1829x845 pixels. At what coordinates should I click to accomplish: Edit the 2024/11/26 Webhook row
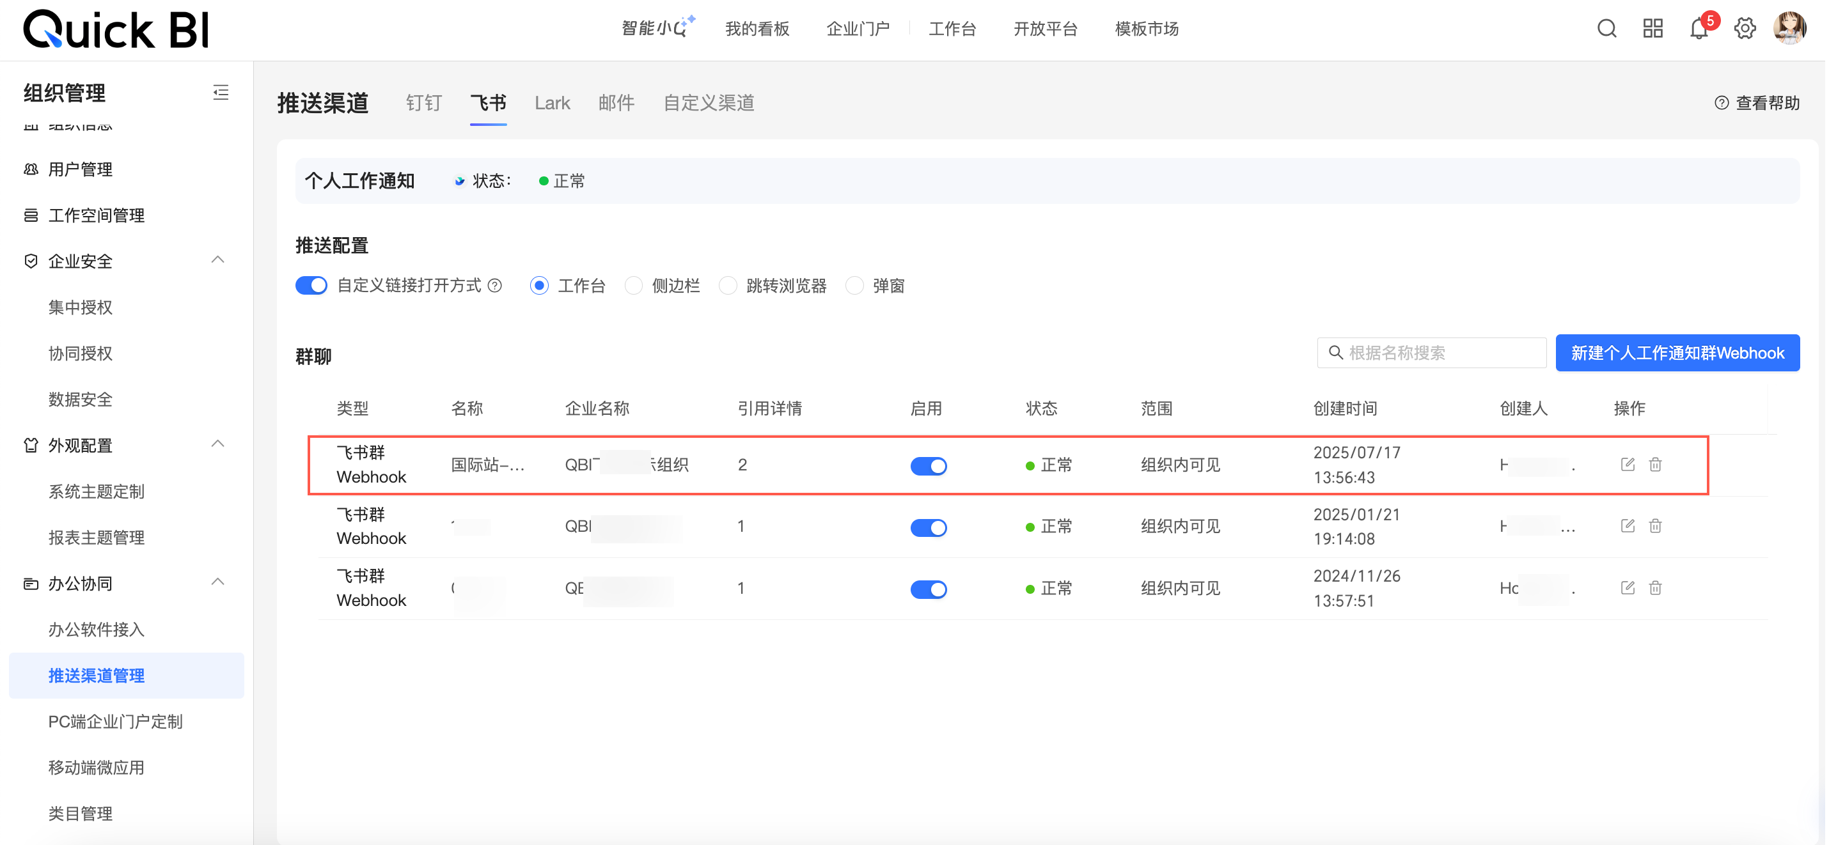coord(1628,587)
